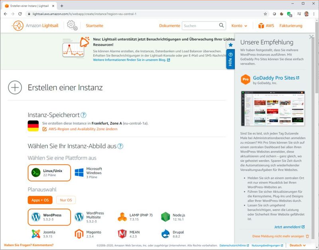319x250 pixels.
Task: Click Jetzt anmelden link
Action: point(289,227)
